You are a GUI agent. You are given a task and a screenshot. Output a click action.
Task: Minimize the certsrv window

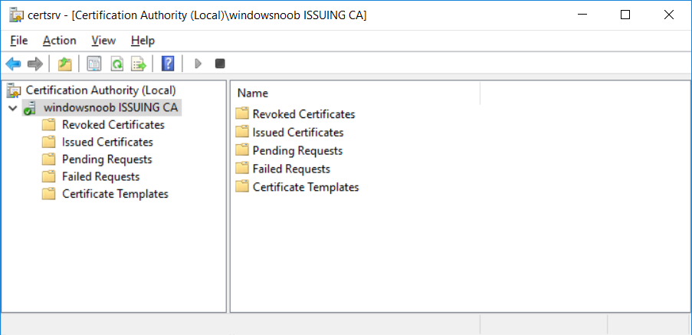click(582, 15)
